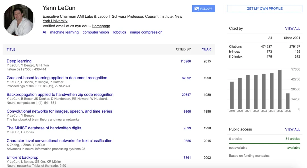307x168 pixels.
Task: Click 'Verified email at cs.nyu.edu' text
Action: (65, 26)
